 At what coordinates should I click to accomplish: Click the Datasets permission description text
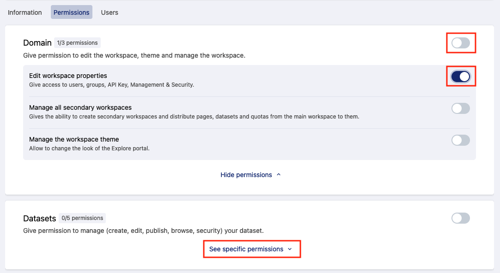point(143,231)
